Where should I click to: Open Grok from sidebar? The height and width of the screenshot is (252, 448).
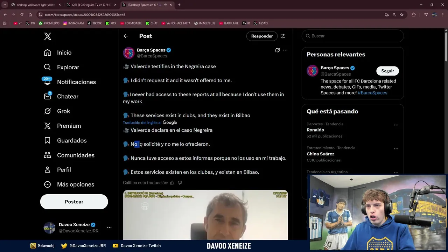click(57, 111)
